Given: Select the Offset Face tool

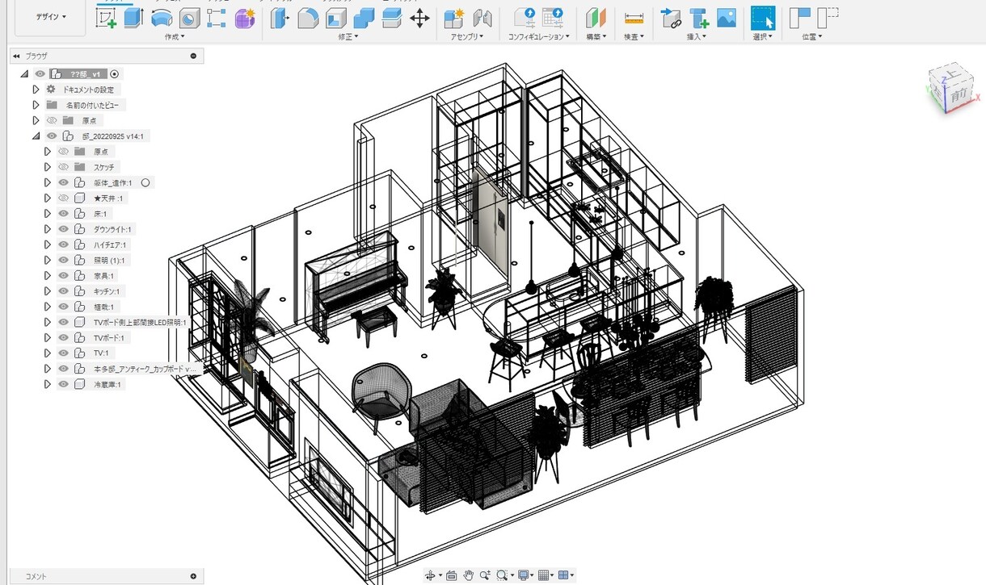Looking at the screenshot, I should click(392, 18).
